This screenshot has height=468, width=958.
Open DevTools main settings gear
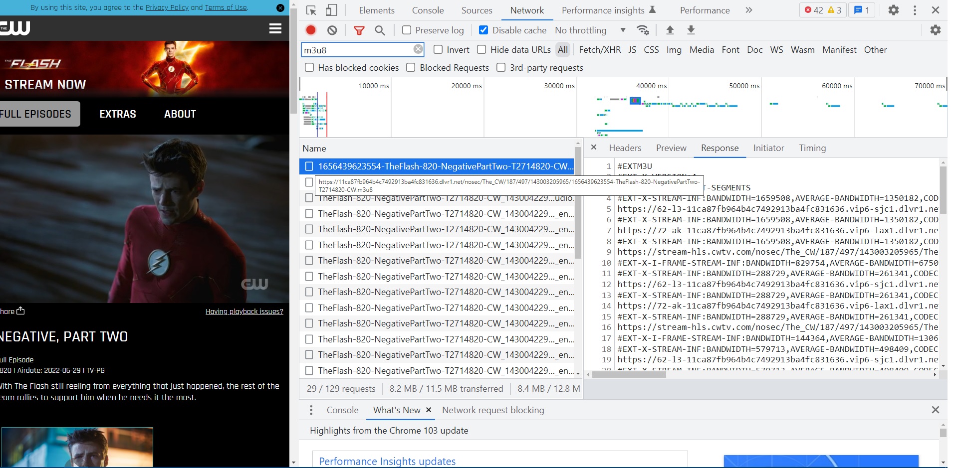[894, 10]
